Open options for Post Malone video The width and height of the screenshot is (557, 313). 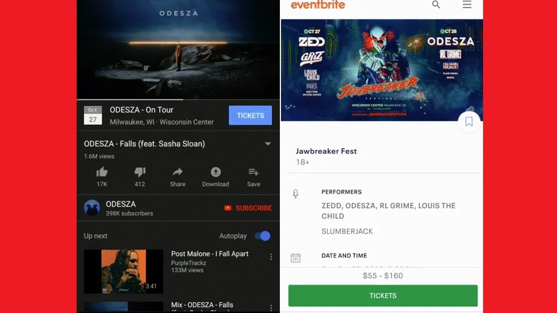coord(271,257)
